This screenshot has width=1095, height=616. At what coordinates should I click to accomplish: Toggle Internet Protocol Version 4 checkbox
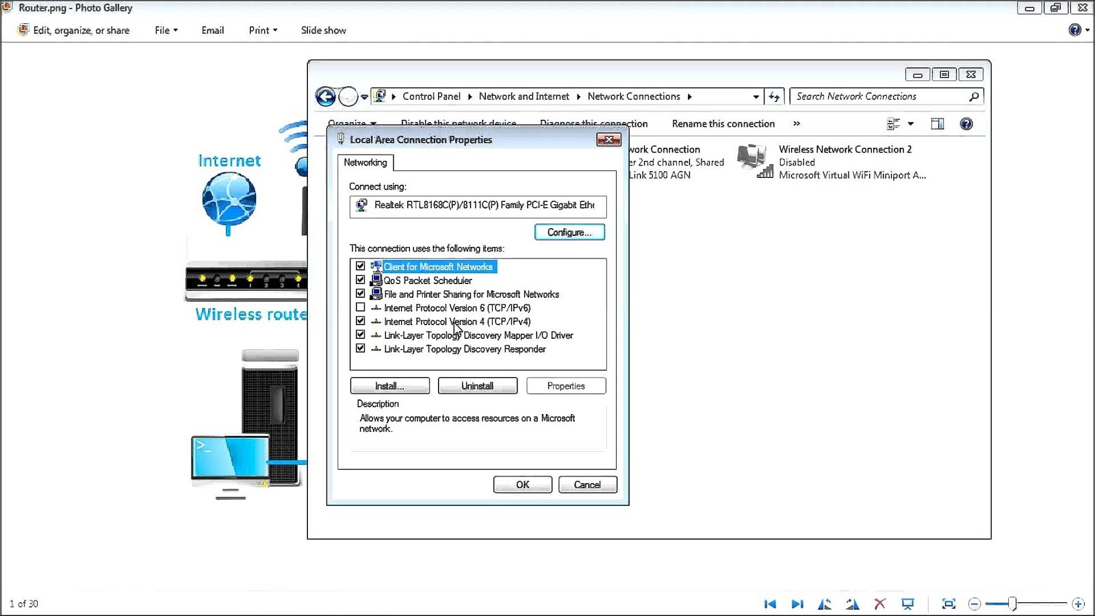tap(361, 321)
